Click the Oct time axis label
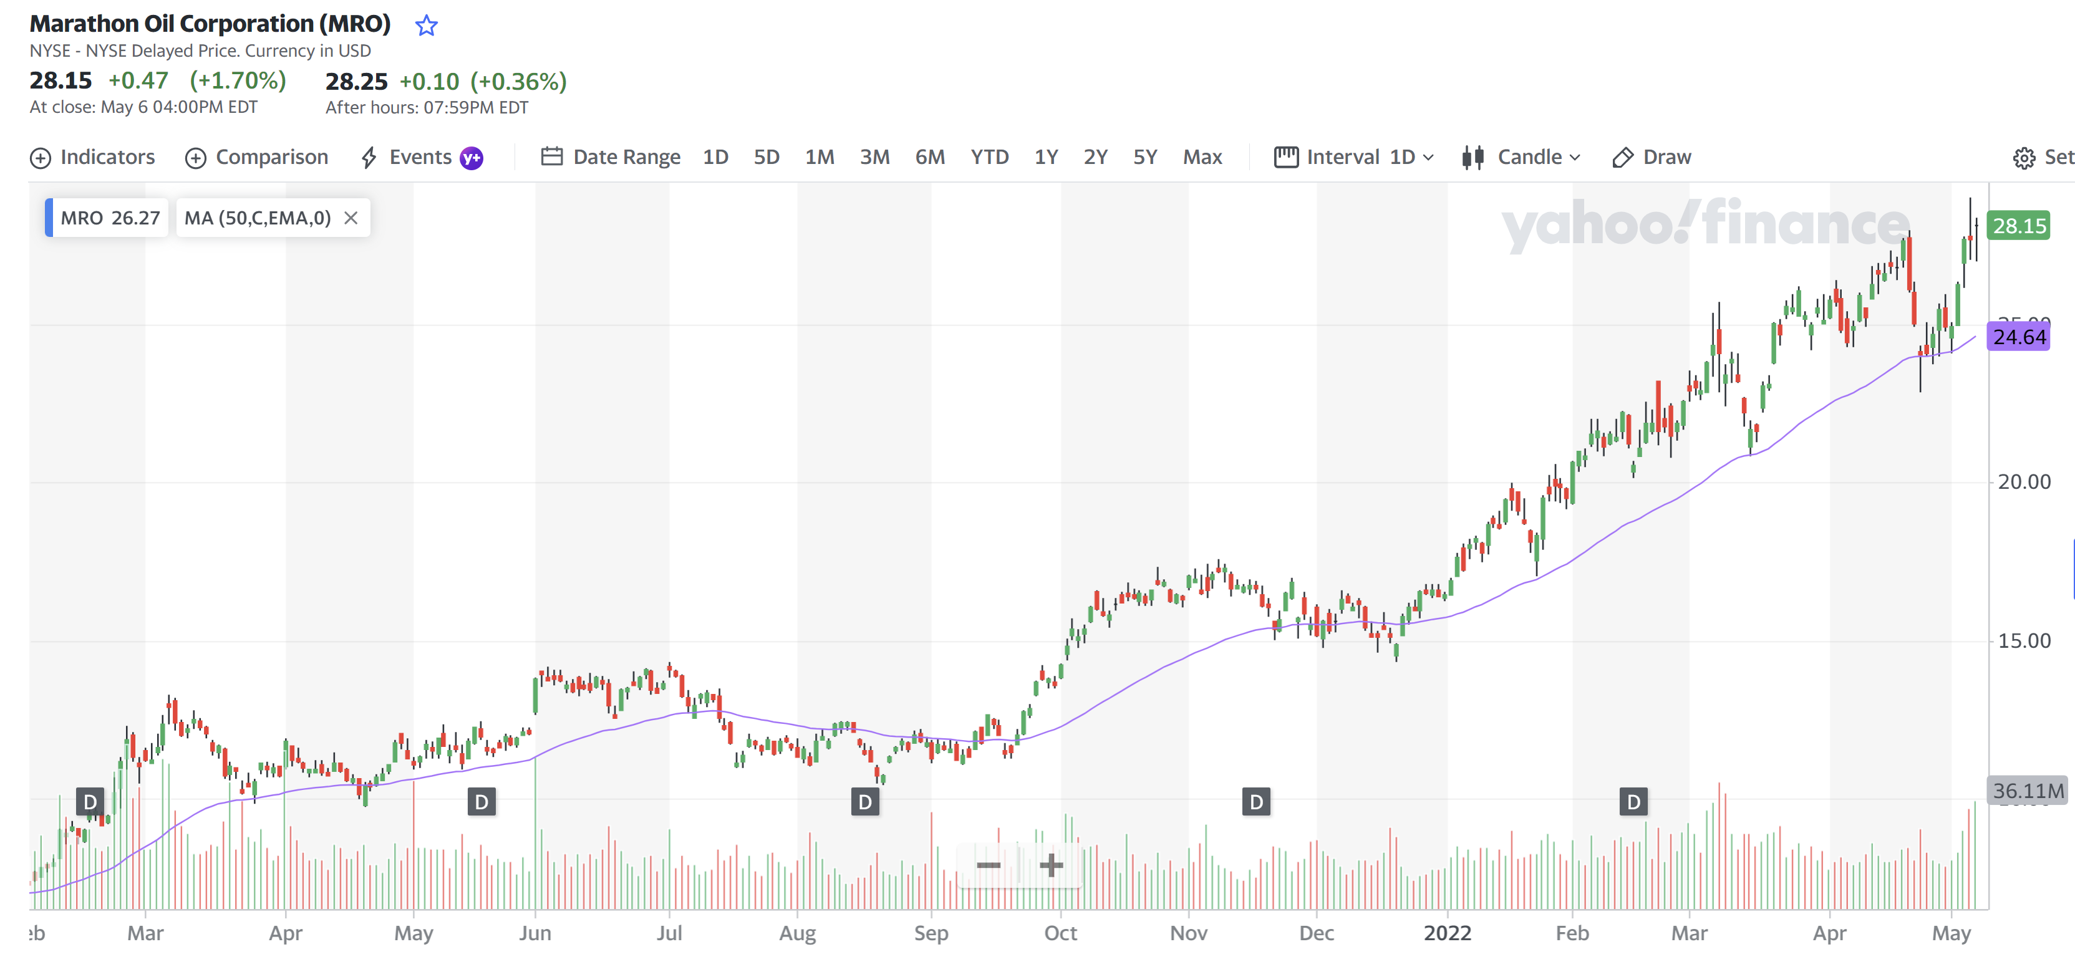Image resolution: width=2075 pixels, height=977 pixels. tap(1060, 933)
